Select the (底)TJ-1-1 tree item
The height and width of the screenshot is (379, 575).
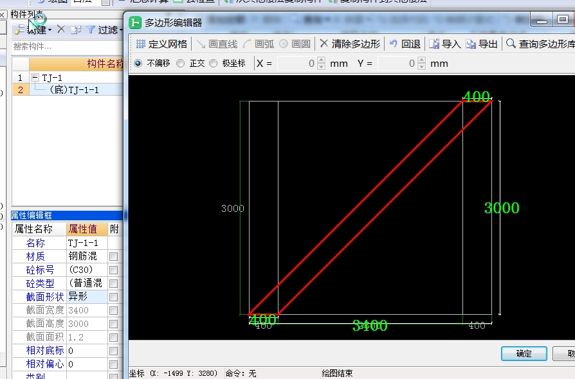(x=75, y=90)
